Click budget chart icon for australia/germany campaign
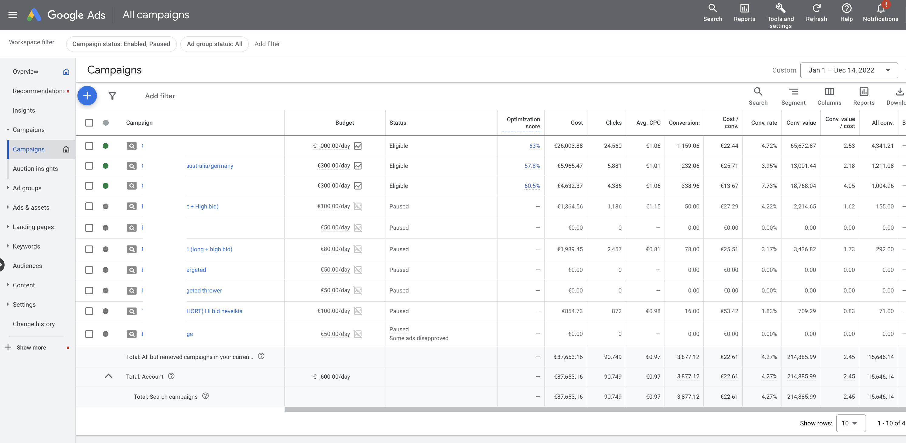 [358, 165]
